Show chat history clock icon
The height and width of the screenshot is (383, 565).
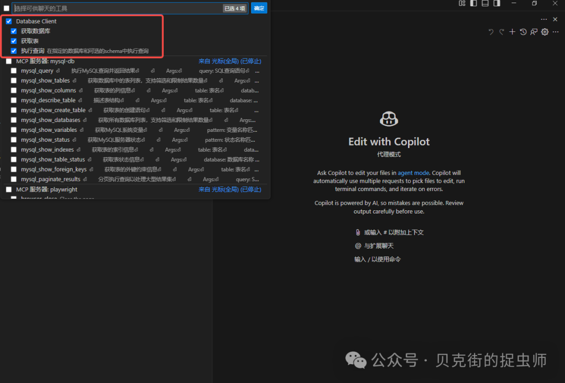pos(523,32)
